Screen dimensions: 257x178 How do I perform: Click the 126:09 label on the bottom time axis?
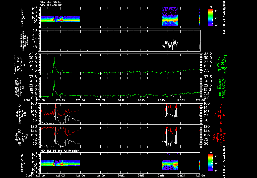point(100,175)
